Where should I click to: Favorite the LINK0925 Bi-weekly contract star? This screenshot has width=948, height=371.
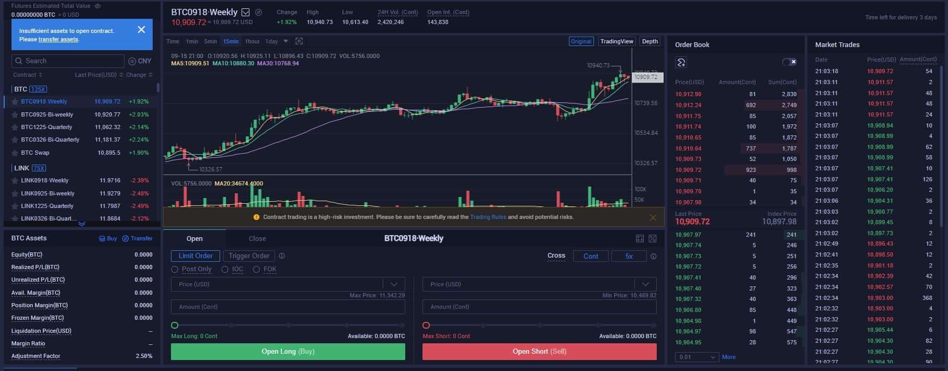pos(15,193)
